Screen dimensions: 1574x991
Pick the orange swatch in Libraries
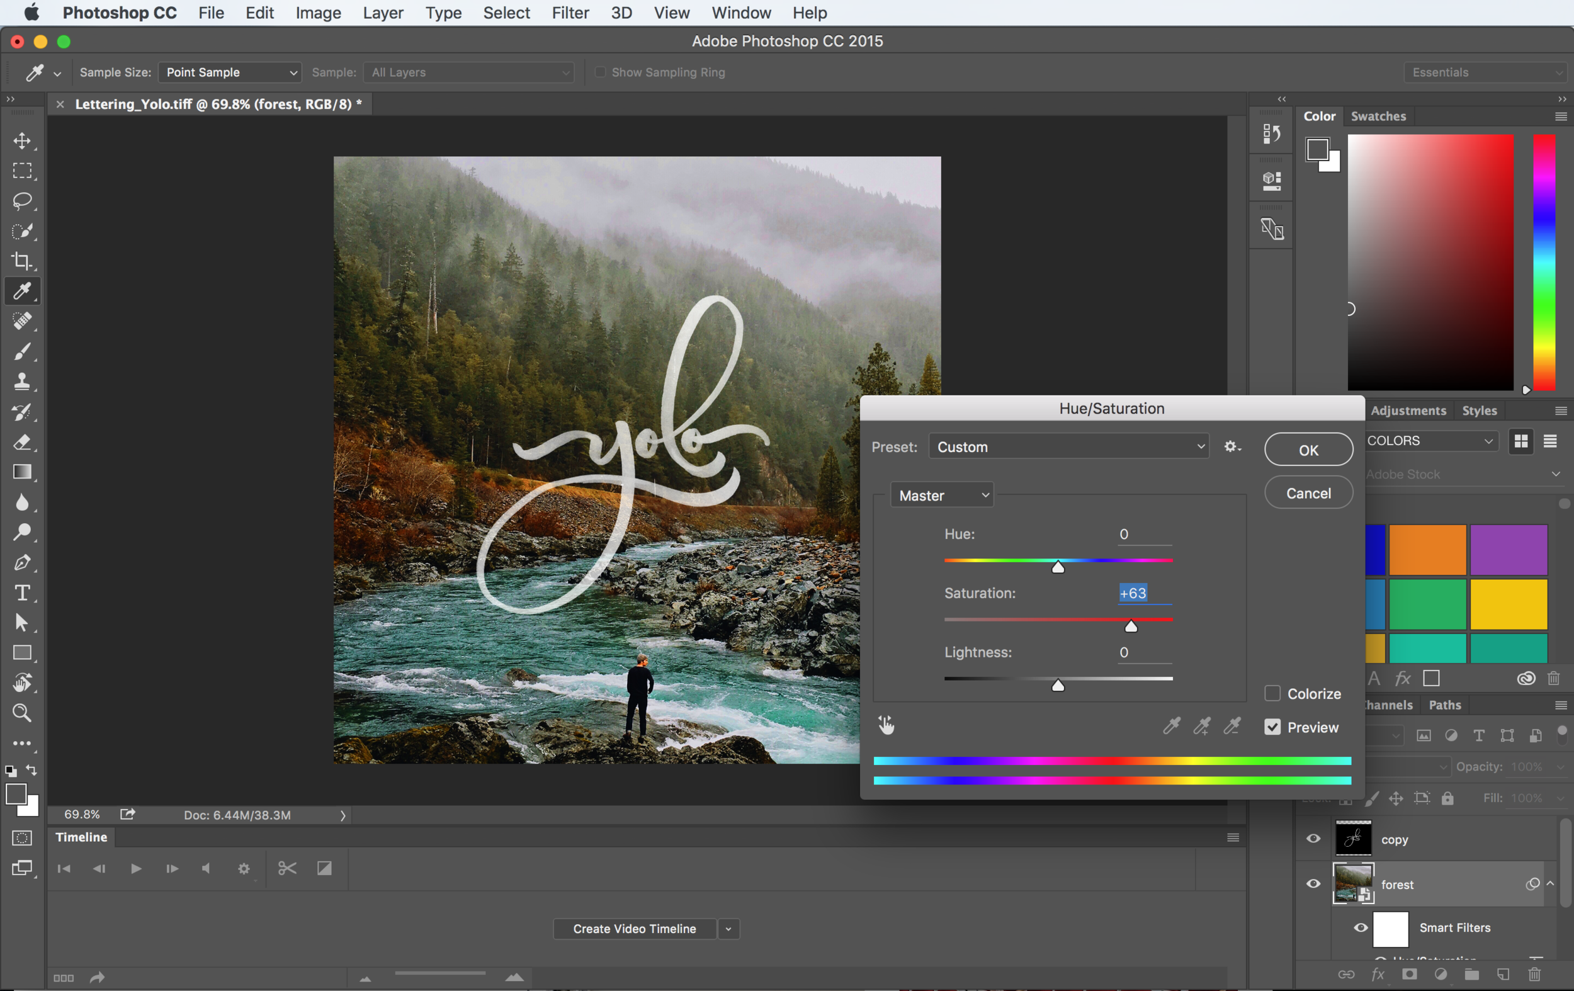tap(1427, 549)
